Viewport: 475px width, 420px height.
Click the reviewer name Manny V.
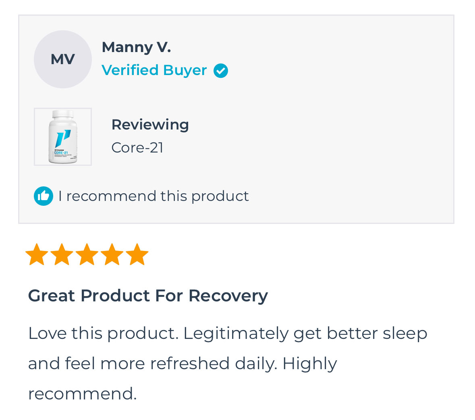click(x=136, y=47)
